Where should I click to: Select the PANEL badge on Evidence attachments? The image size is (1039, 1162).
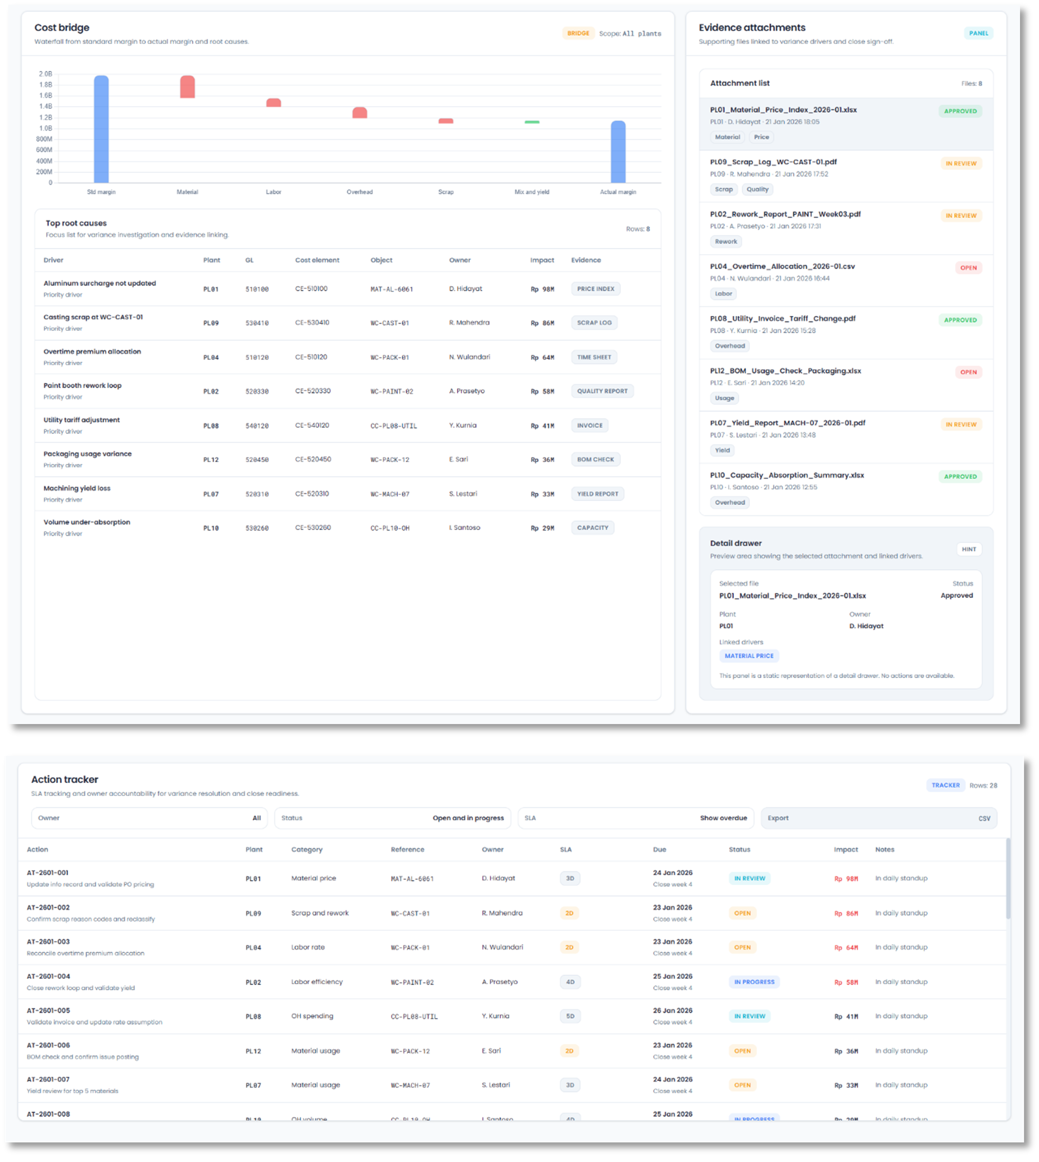click(978, 33)
